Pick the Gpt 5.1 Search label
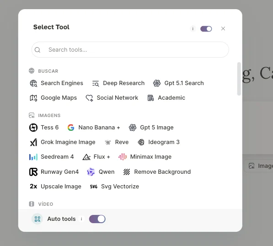Viewport: 273px width, 246px height. pos(184,83)
